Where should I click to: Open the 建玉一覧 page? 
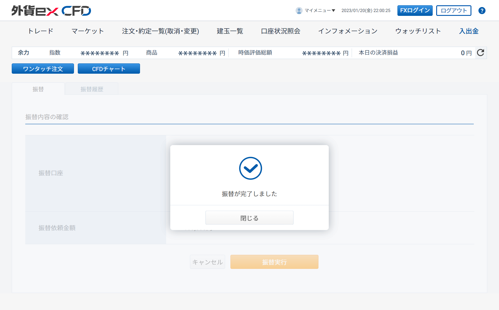(x=230, y=31)
